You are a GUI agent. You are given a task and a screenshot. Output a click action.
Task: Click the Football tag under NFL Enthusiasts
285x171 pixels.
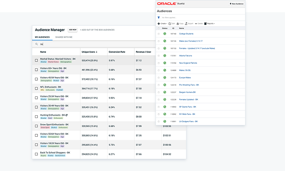59,90
